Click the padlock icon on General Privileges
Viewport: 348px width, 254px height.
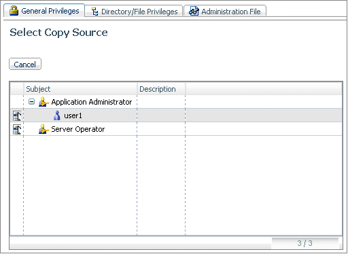[x=14, y=11]
